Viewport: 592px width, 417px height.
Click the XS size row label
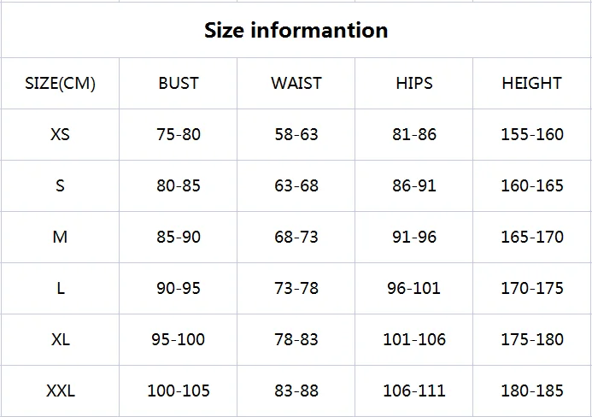[60, 134]
